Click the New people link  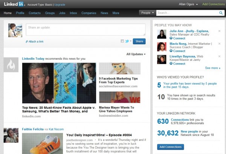click(189, 131)
